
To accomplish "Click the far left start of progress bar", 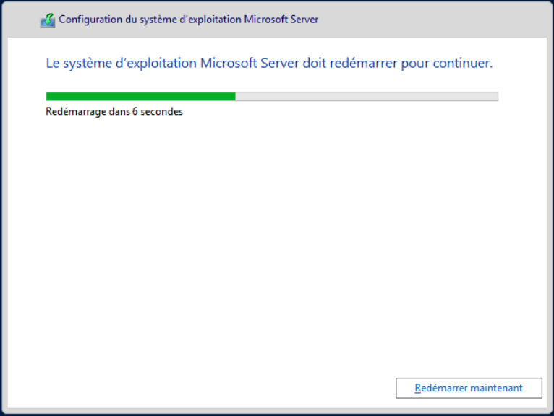I will point(48,96).
